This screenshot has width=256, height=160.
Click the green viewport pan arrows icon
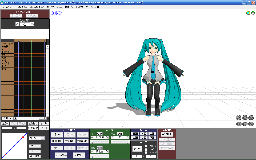click(253, 13)
